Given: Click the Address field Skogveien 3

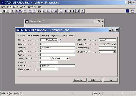Looking at the screenshot, I should pos(58,48).
